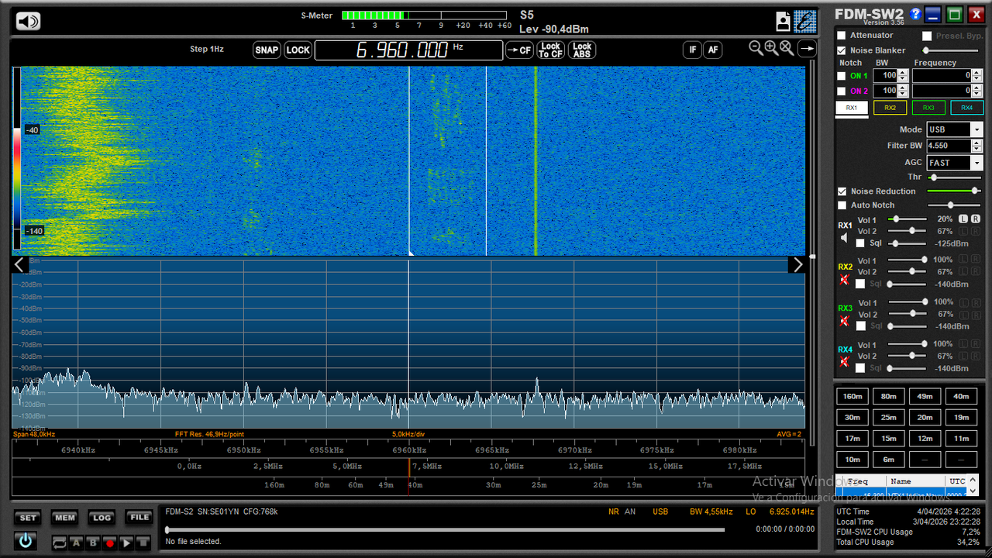Set loop marker B
Viewport: 992px width, 558px height.
pyautogui.click(x=93, y=543)
